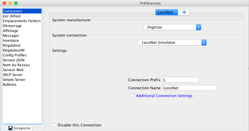Viewport: 249px width, 131px height.
Task: Select the Bulletins list entry
Action: (x=10, y=85)
